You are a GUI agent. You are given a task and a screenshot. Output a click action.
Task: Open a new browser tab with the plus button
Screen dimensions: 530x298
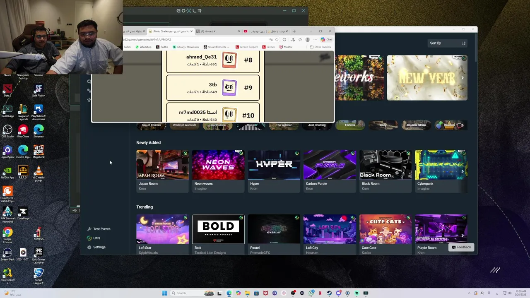point(294,31)
